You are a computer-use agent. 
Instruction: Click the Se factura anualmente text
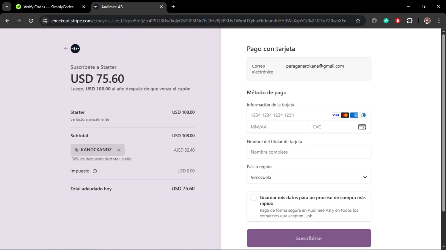point(90,119)
